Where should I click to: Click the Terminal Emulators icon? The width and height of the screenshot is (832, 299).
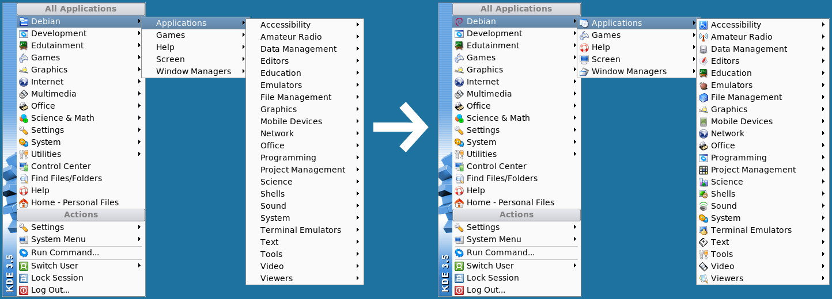tap(703, 230)
